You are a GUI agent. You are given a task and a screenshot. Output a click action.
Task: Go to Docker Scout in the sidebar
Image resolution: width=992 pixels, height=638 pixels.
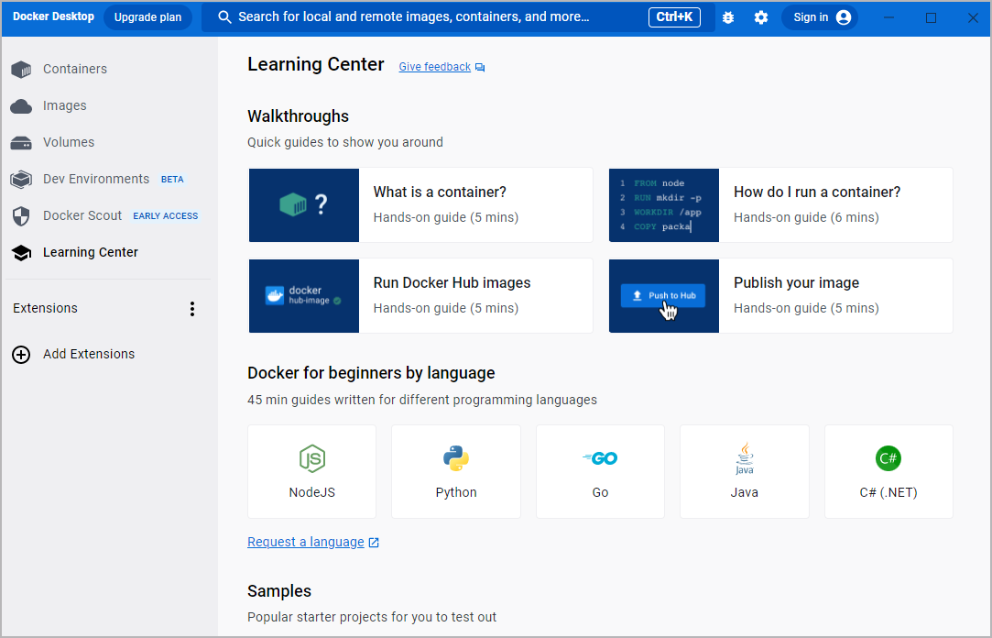click(x=82, y=215)
